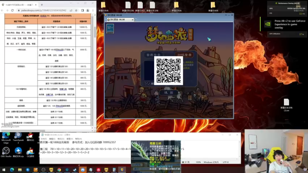Click Notepad's horizontal scrollbar
Screen dimensions: 308x173
coord(139,159)
